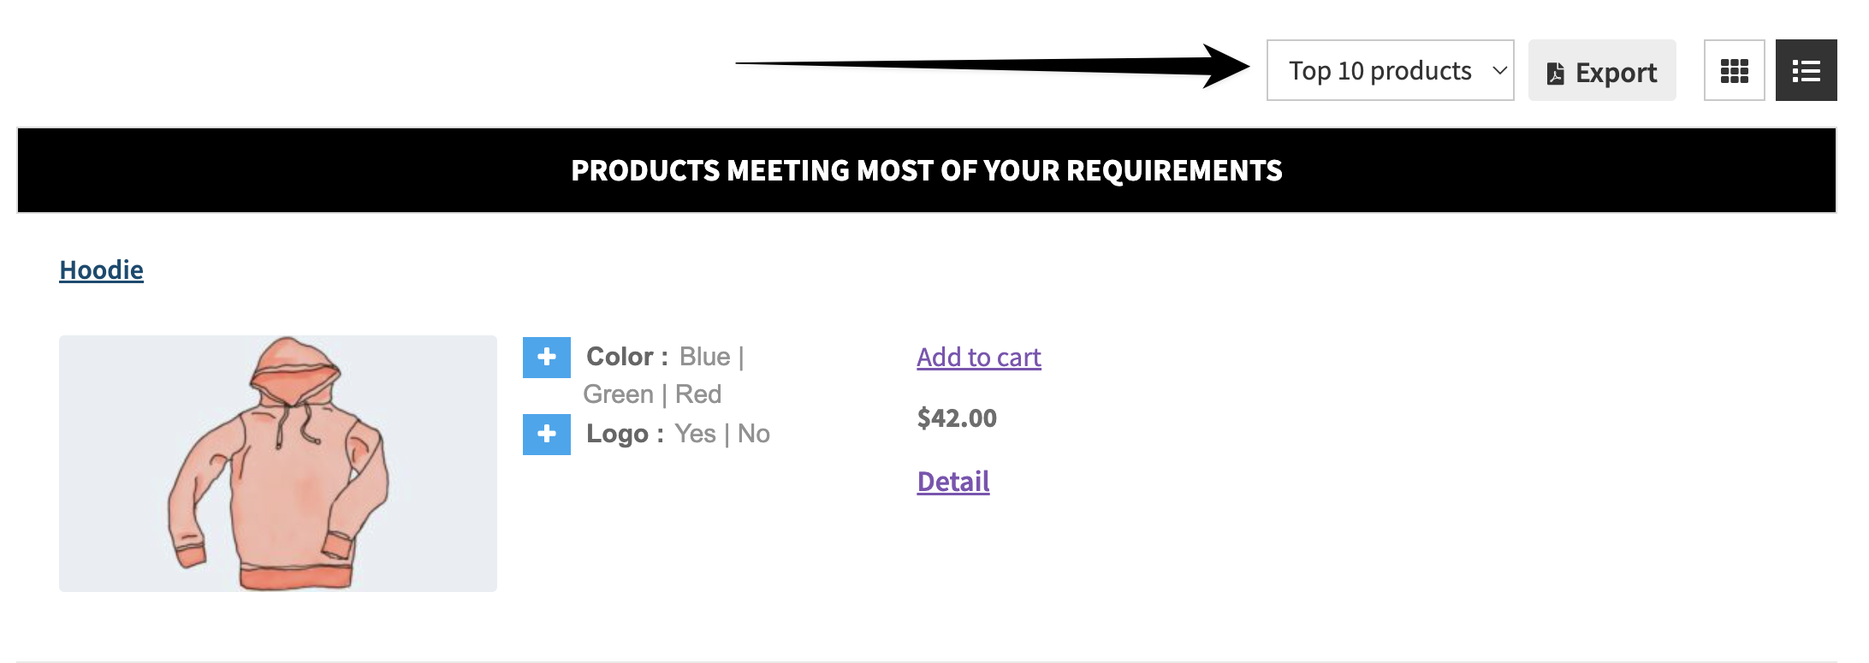This screenshot has height=663, width=1869.
Task: Click the $42.00 price text
Action: [x=957, y=418]
